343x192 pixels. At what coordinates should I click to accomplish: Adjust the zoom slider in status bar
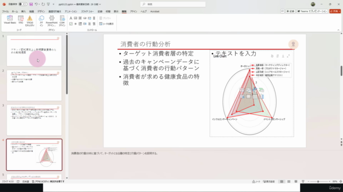point(319,181)
